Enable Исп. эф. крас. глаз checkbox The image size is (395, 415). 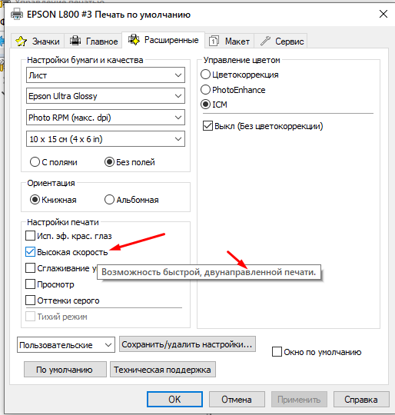30,236
